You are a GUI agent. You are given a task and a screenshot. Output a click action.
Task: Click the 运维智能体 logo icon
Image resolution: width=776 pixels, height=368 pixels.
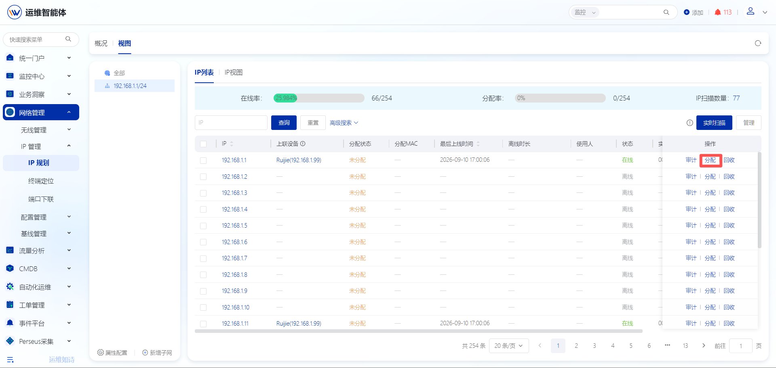tap(15, 12)
